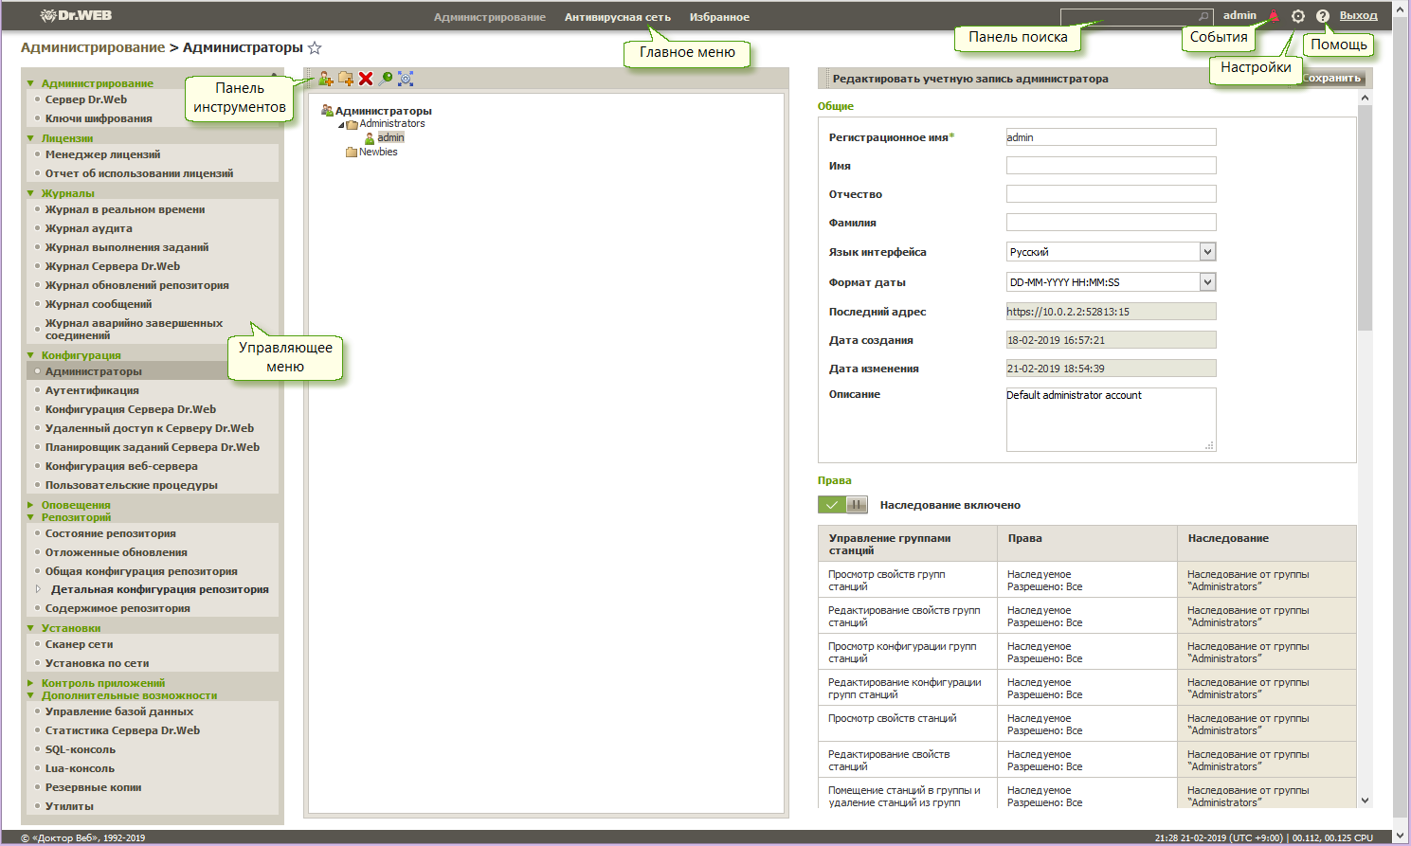Expand Детальная конфигурация репозитория item
Screen dimensions: 1411x846
[x=38, y=589]
